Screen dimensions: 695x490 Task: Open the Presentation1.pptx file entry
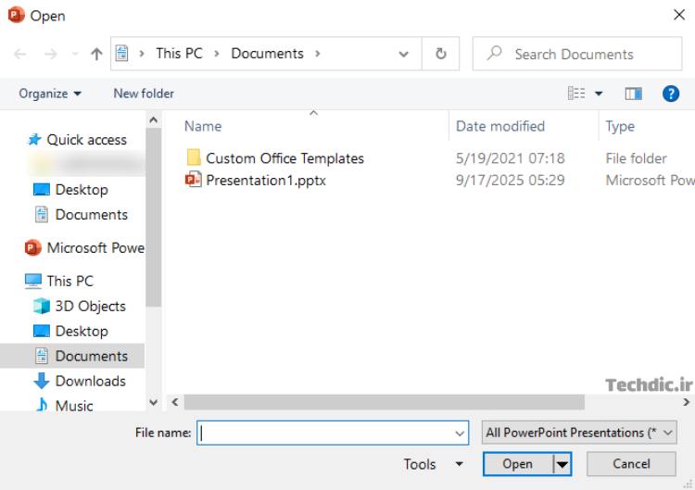(265, 180)
